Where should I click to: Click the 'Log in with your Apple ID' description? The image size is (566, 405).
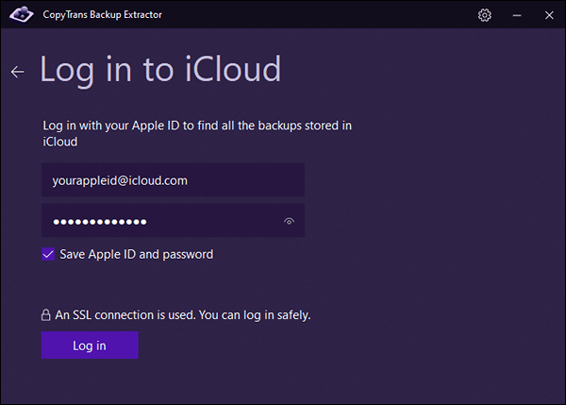197,133
